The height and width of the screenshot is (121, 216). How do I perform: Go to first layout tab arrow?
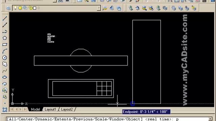pyautogui.click(x=12, y=109)
